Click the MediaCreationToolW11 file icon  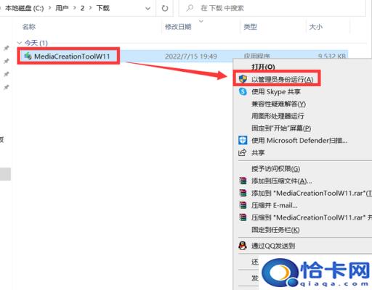pyautogui.click(x=28, y=56)
